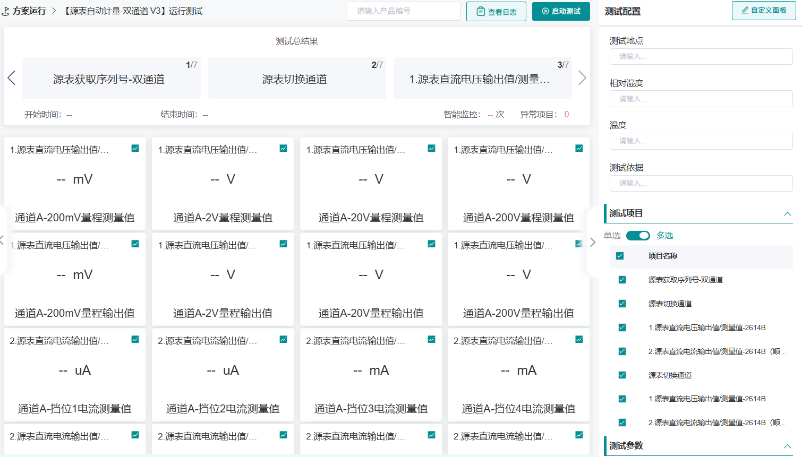Click 启动测试 button
The width and height of the screenshot is (802, 457).
coord(561,11)
